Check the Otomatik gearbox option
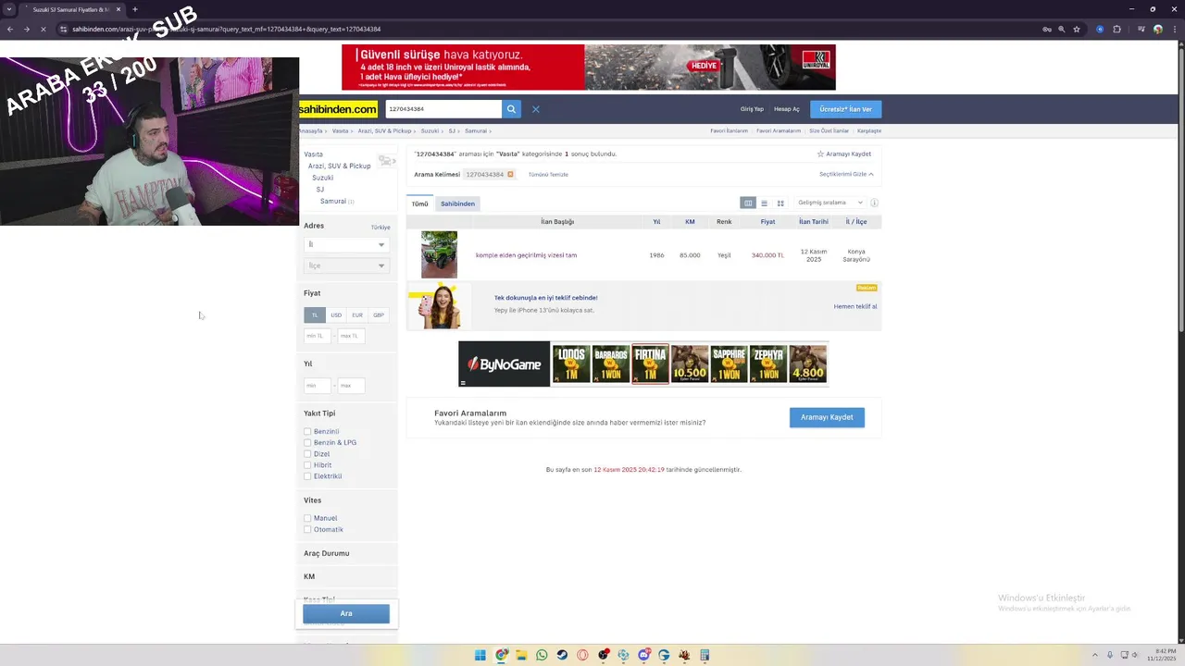 307,529
